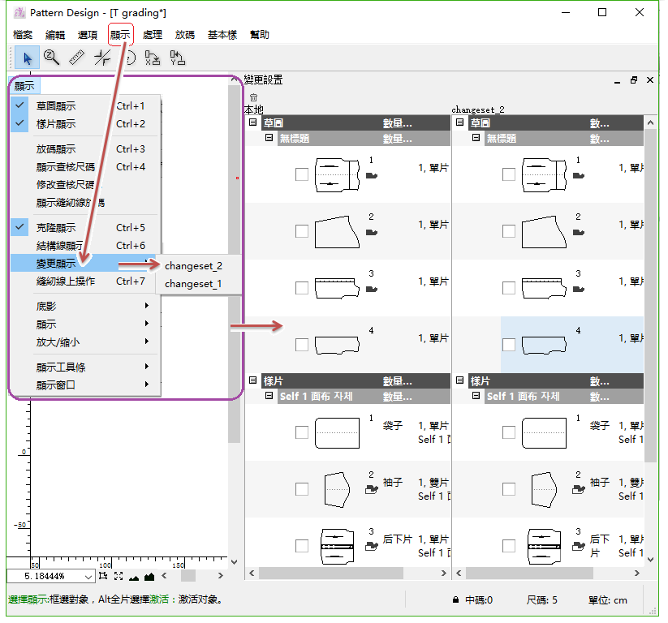This screenshot has height=623, width=668.
Task: Check draft 4 checkbox under changeset_2
Action: [x=509, y=345]
